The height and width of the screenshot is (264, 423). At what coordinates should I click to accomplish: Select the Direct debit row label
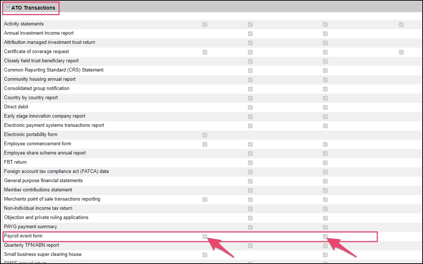(x=16, y=107)
